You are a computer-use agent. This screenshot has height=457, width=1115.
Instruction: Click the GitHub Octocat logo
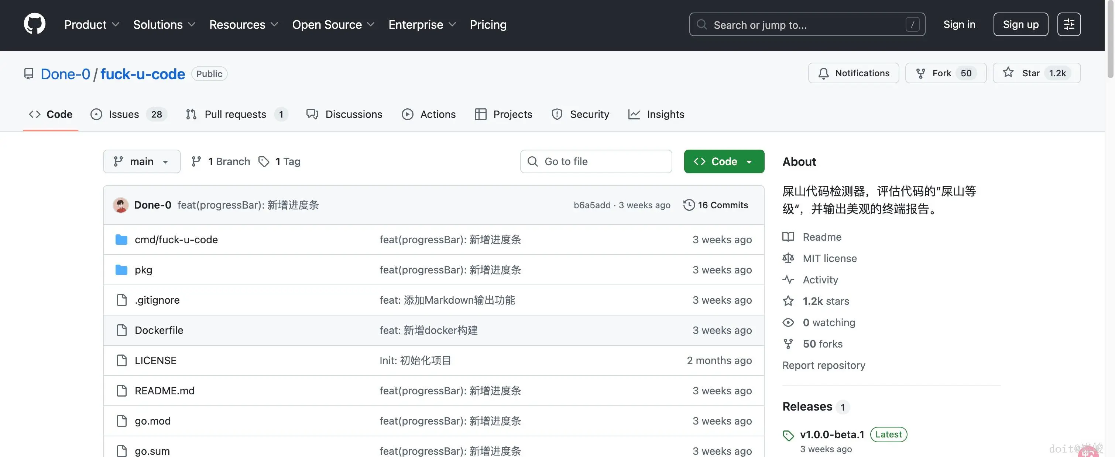coord(35,24)
